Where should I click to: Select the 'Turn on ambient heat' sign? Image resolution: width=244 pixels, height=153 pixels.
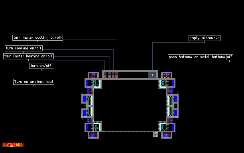(x=33, y=82)
